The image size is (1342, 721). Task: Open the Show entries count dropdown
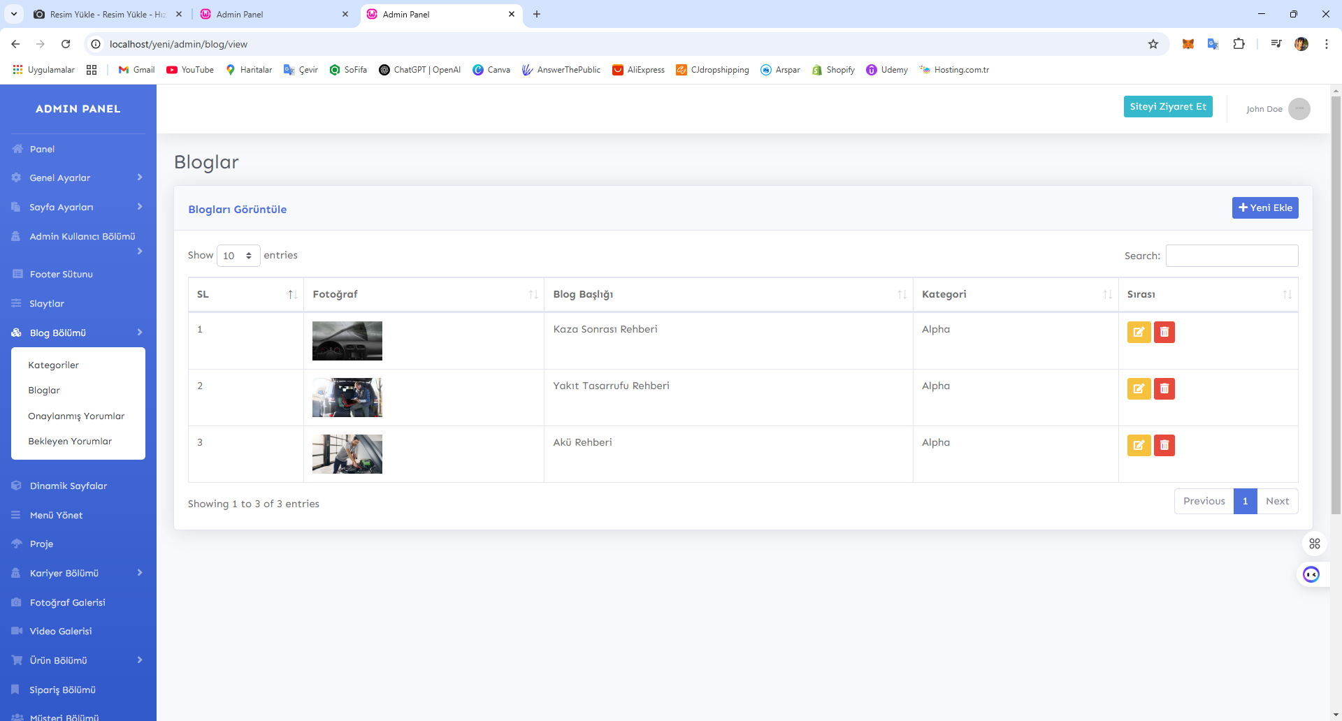click(238, 256)
